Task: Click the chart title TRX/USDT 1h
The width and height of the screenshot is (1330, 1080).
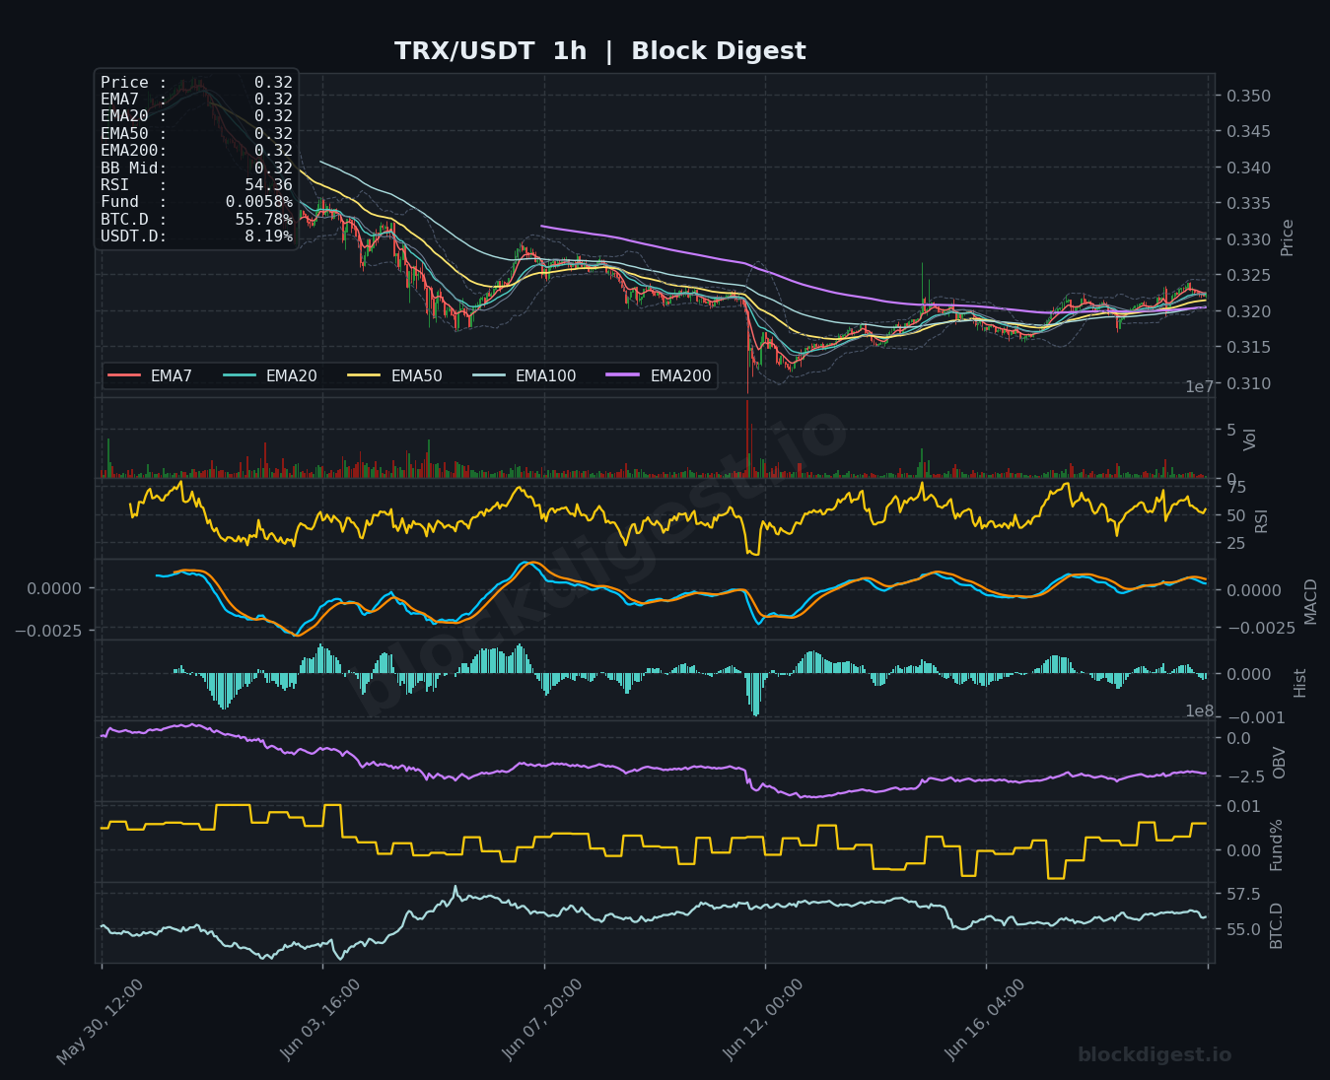Action: [x=490, y=51]
